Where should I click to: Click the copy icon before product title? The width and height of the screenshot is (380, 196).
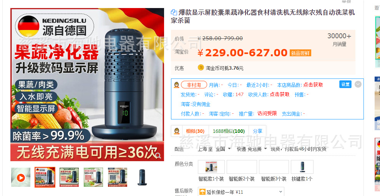(x=174, y=12)
